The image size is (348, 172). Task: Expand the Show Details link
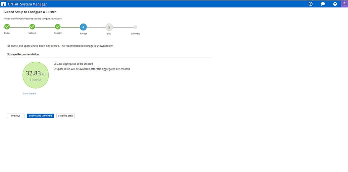[29, 93]
